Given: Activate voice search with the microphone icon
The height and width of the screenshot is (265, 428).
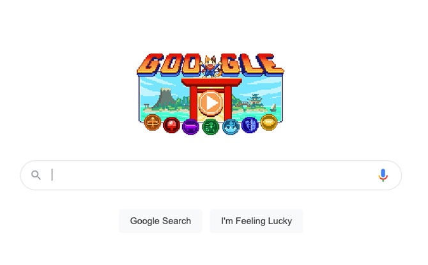Looking at the screenshot, I should pos(383,175).
